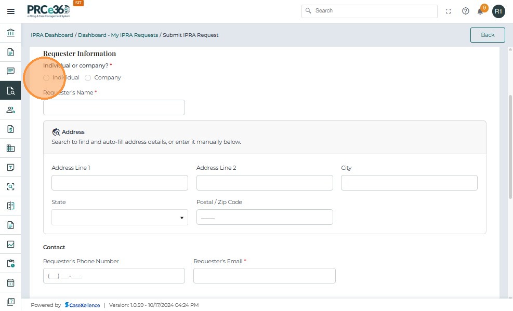
Task: Select the Company radio button
Action: [88, 78]
